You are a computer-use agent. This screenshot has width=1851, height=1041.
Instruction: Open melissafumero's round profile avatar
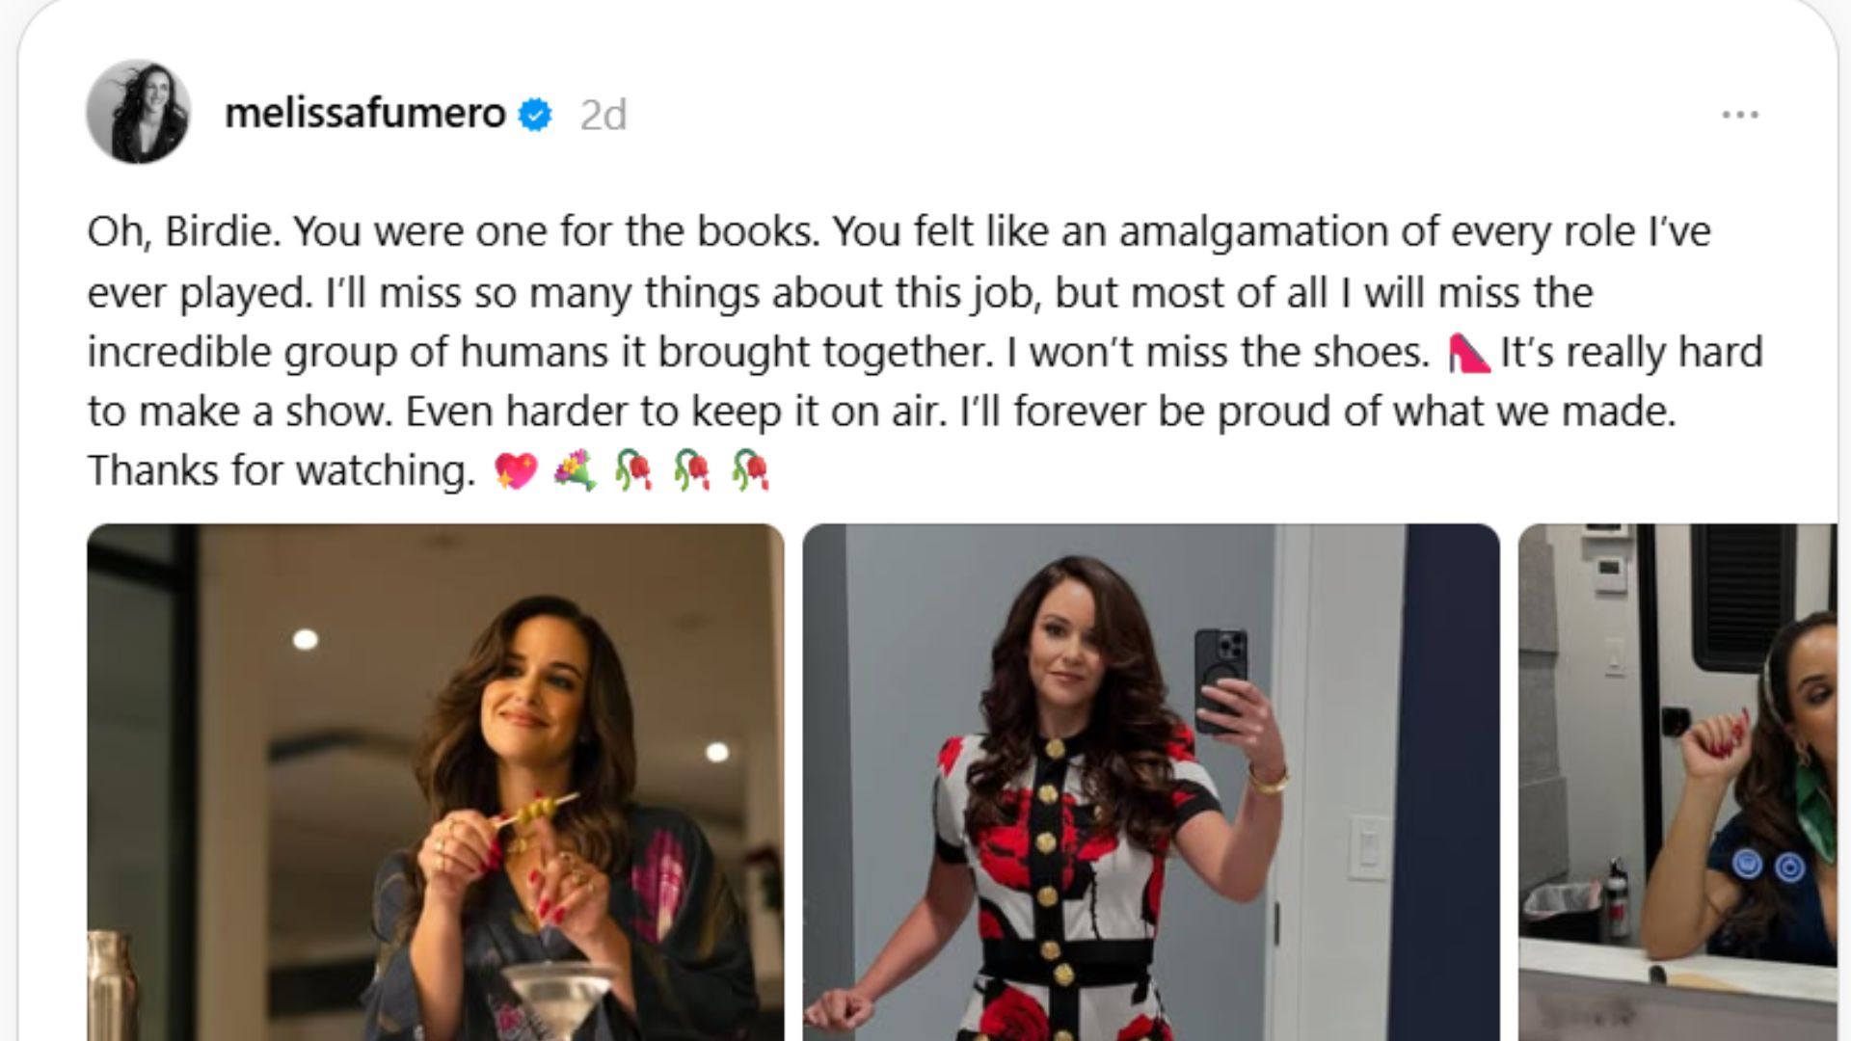[x=138, y=111]
